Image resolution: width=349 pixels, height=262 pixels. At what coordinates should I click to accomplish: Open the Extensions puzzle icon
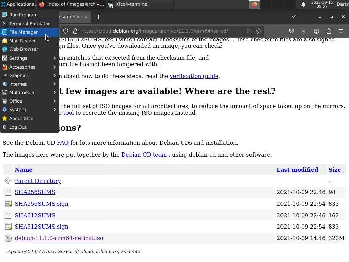click(329, 31)
